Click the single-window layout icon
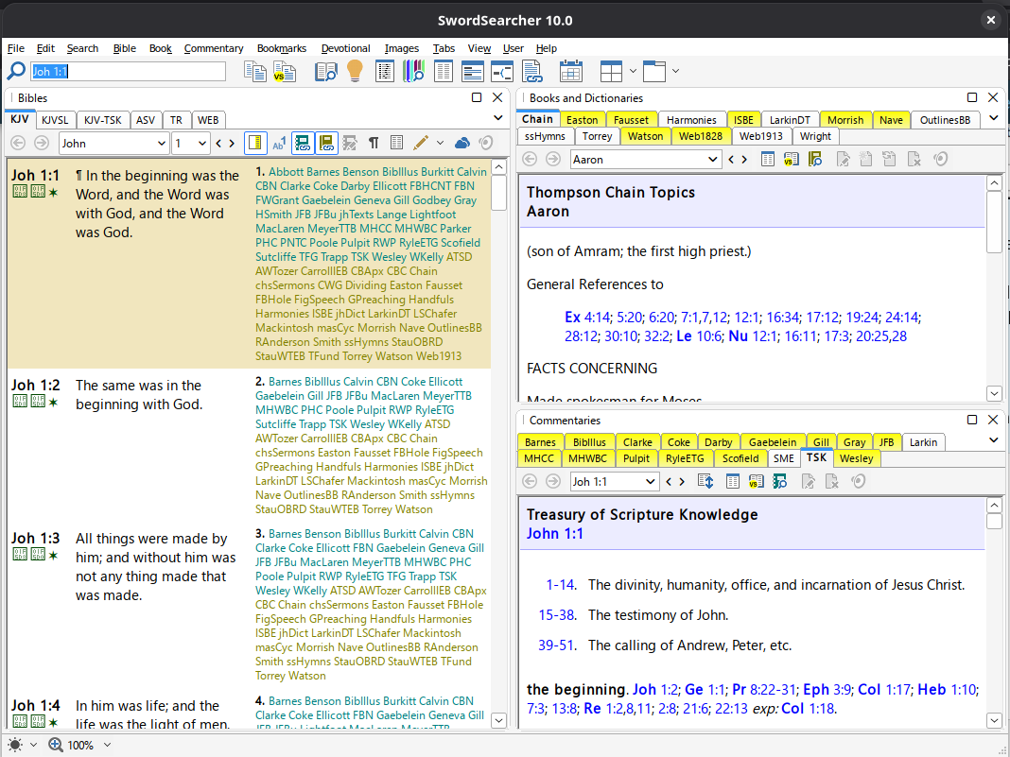Viewport: 1010px width, 757px height. [x=653, y=71]
